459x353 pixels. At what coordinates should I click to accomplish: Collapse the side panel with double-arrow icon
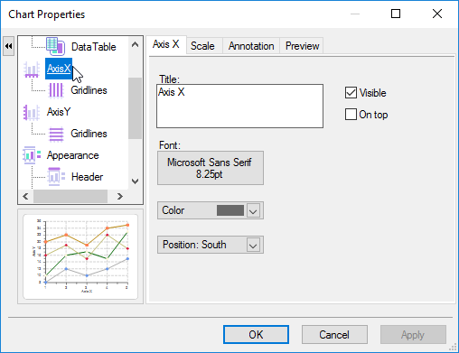click(x=8, y=46)
